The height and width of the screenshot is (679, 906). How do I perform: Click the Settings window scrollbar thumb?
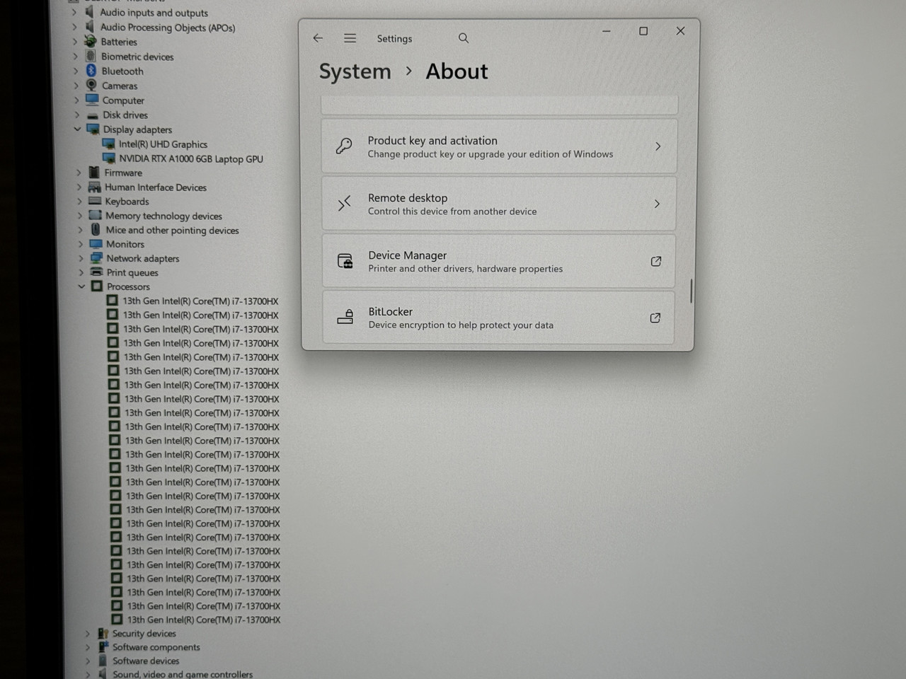click(691, 291)
